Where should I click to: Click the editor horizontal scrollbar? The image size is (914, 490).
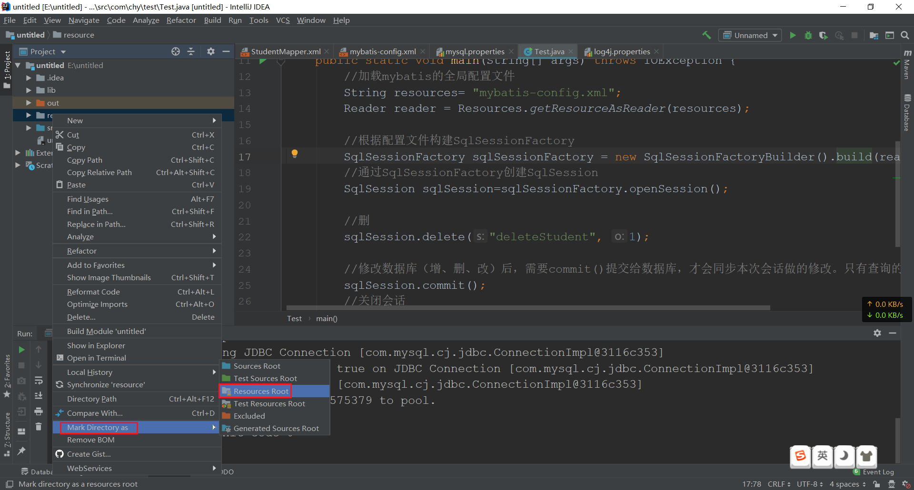tap(528, 308)
